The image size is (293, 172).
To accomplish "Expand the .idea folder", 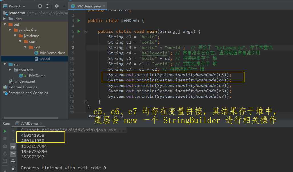I will [x=5, y=19].
